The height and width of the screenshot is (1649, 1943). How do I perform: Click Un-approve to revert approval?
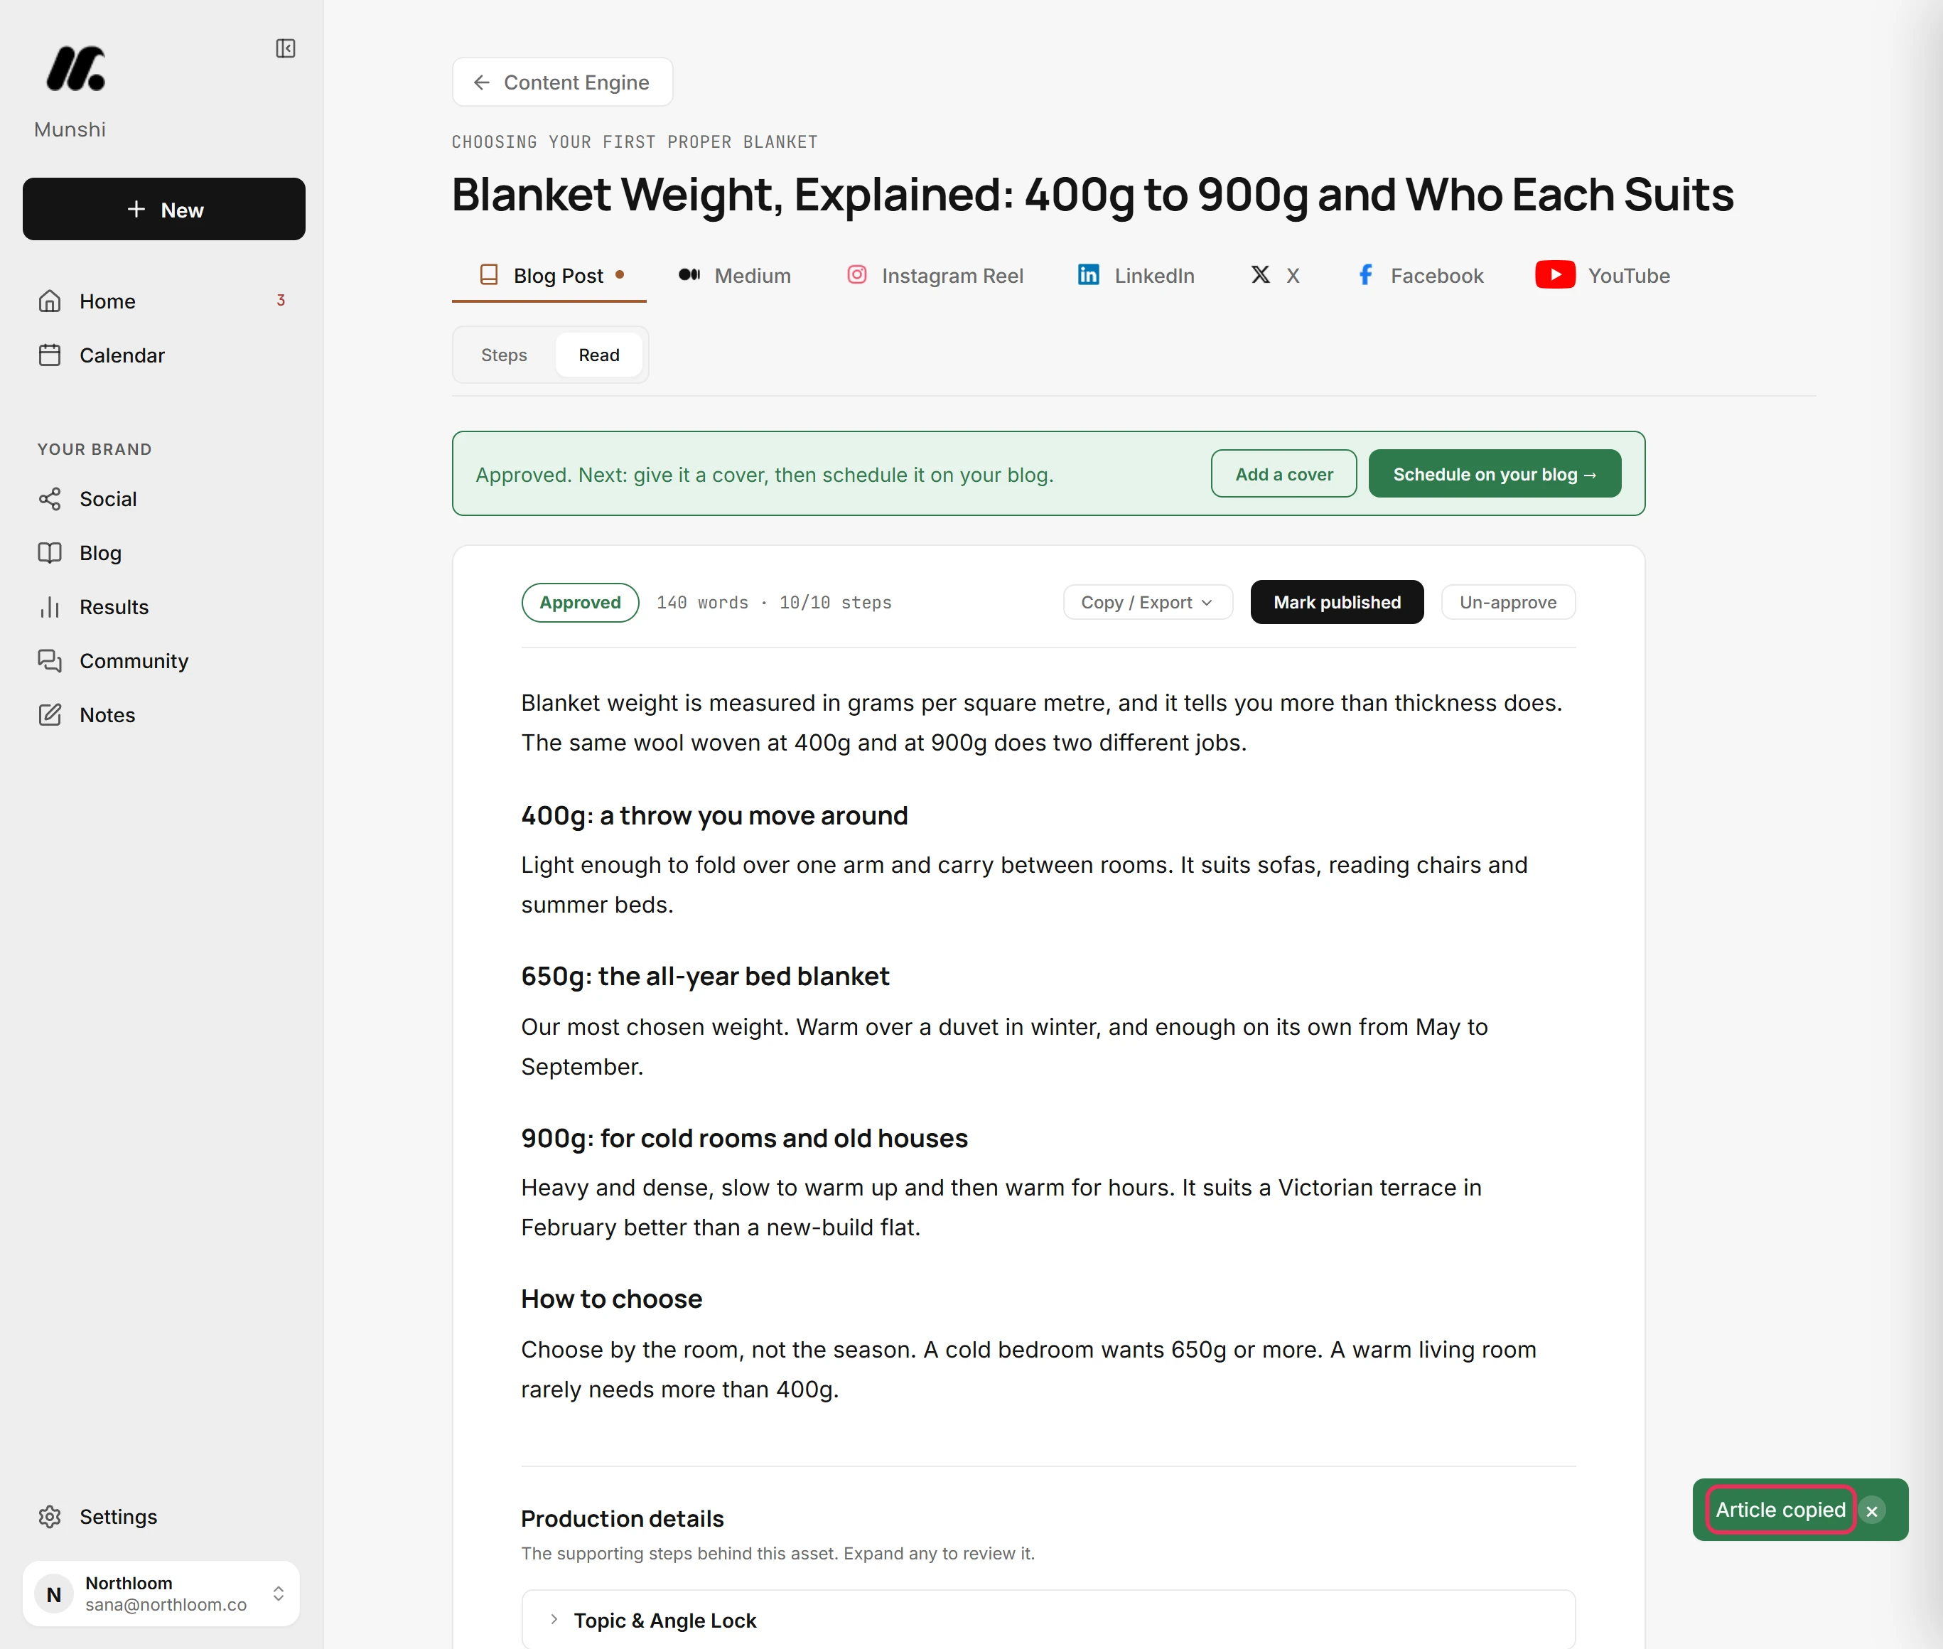[x=1507, y=602]
